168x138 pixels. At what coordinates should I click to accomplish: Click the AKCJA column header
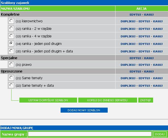pos(141,9)
